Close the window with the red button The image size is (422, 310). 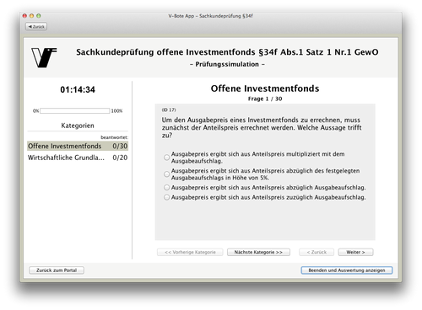[24, 16]
